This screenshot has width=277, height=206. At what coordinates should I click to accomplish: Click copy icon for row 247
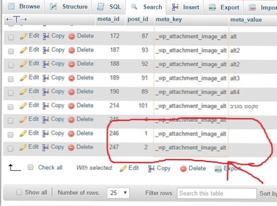46,147
